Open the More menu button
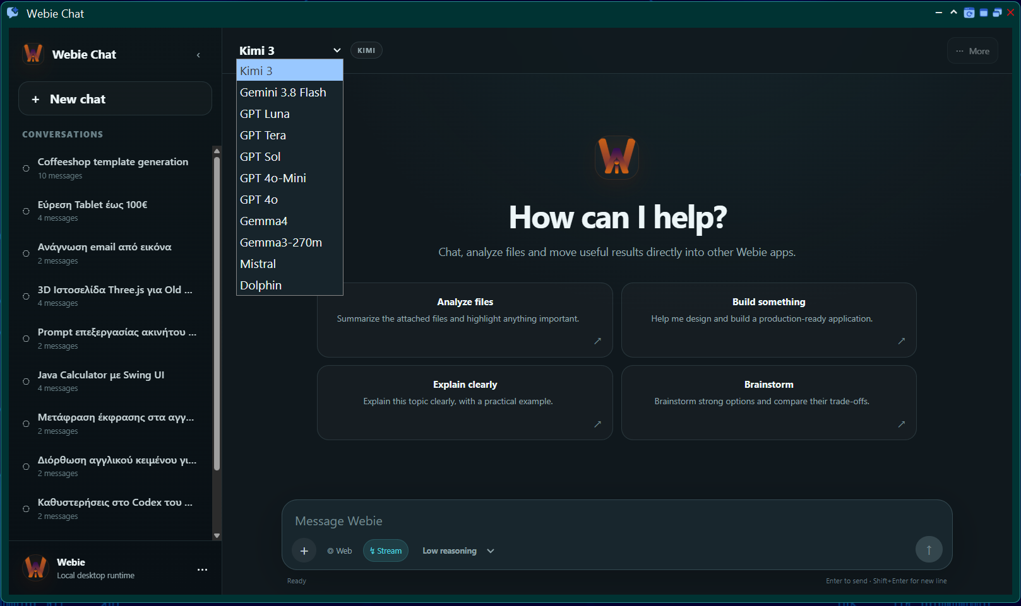1021x606 pixels. [x=972, y=51]
